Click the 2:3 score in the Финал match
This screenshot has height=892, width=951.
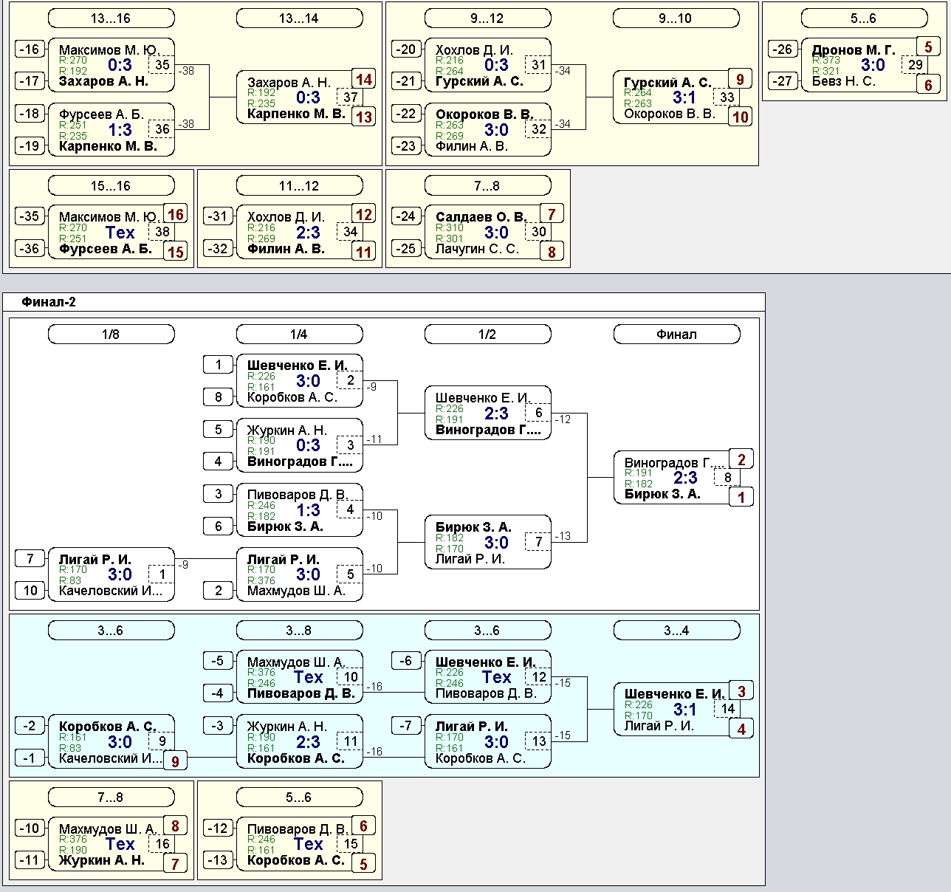(685, 478)
